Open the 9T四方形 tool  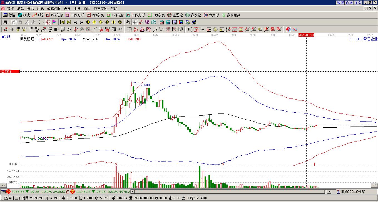point(136,15)
